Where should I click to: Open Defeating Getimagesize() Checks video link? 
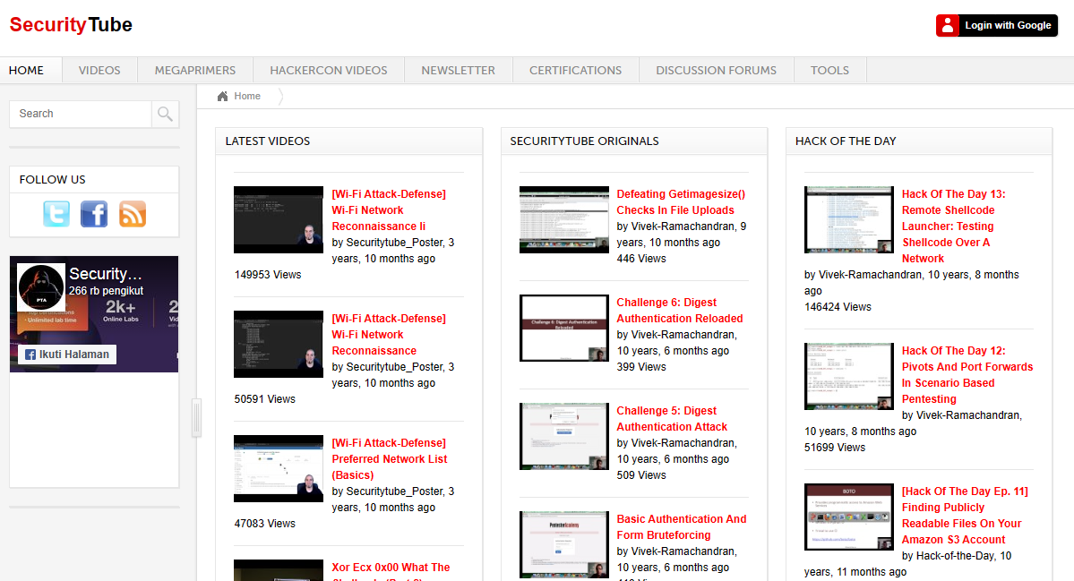(680, 202)
